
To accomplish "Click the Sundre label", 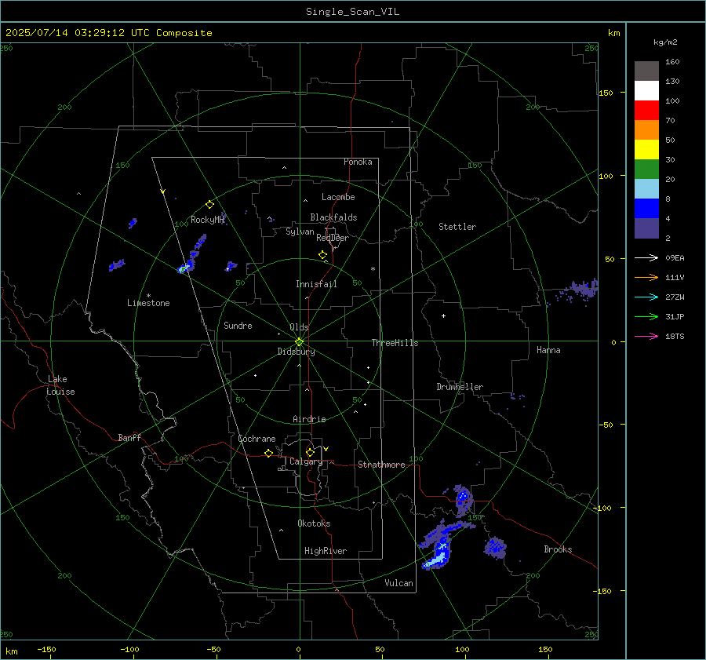I will point(238,326).
